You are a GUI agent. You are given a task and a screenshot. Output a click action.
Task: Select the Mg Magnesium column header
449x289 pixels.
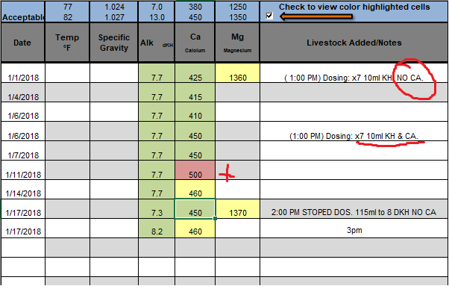click(x=237, y=43)
